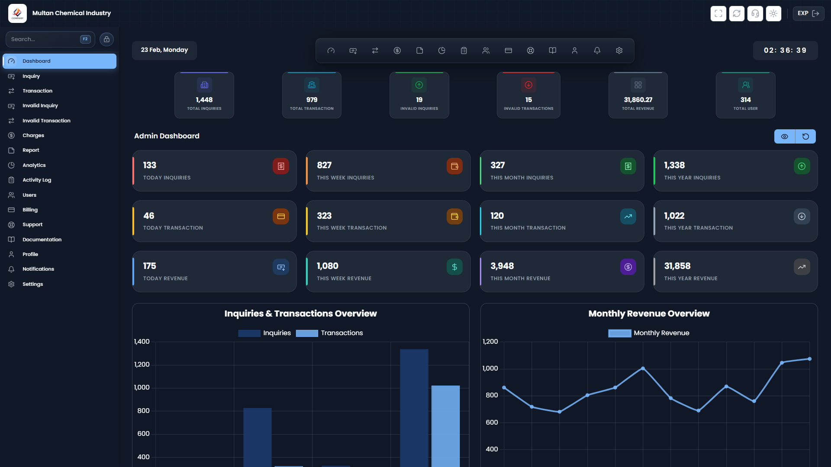Enter fullscreen using top-right frame icon

pos(718,13)
